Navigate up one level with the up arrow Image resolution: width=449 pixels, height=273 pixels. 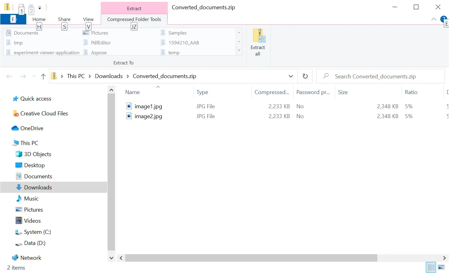[x=43, y=76]
